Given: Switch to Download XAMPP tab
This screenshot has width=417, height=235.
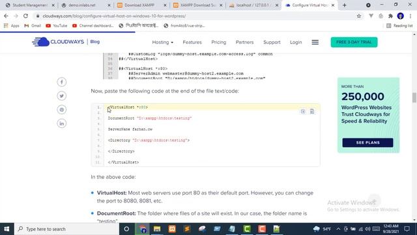Looking at the screenshot, I should pyautogui.click(x=142, y=5).
